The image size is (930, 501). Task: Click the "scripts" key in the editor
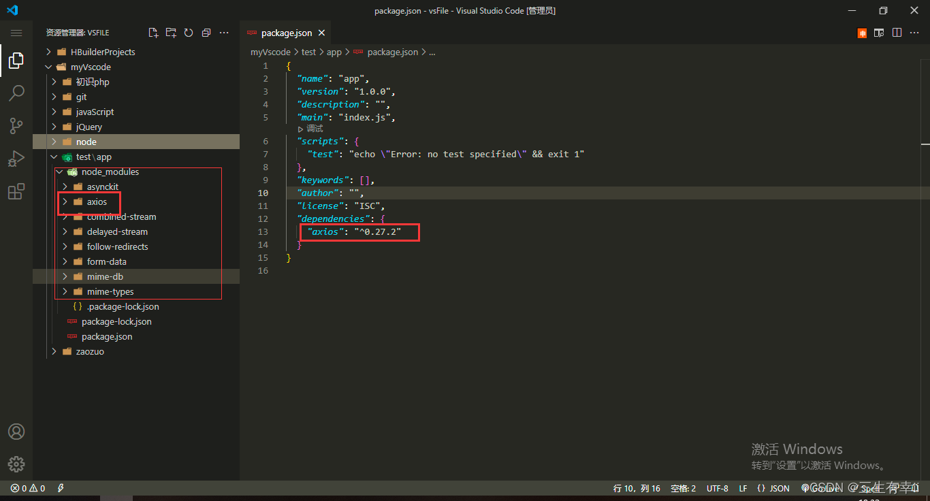coord(320,142)
